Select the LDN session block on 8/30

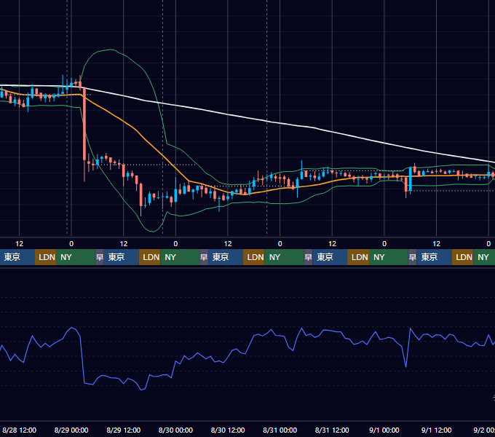254,257
